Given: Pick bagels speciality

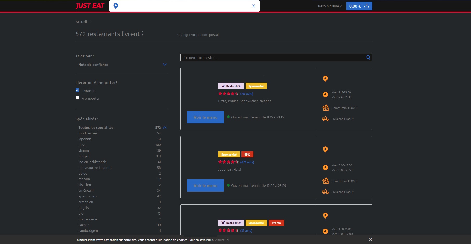Looking at the screenshot, I should [x=84, y=208].
